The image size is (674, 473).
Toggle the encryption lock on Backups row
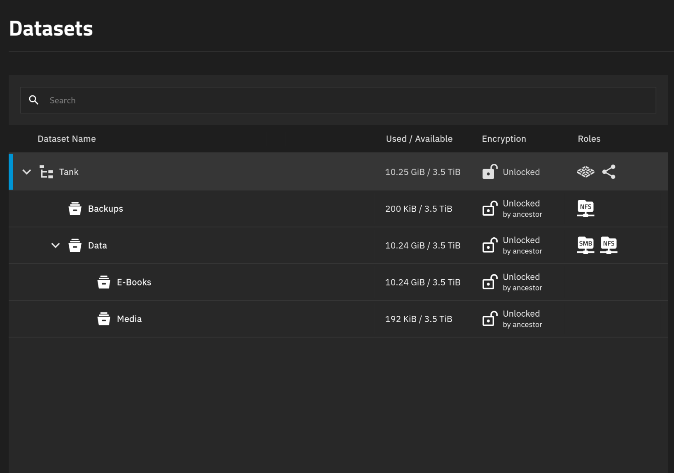489,209
